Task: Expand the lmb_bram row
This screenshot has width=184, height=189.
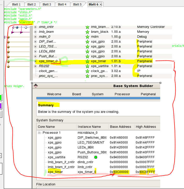Action: (x=35, y=32)
